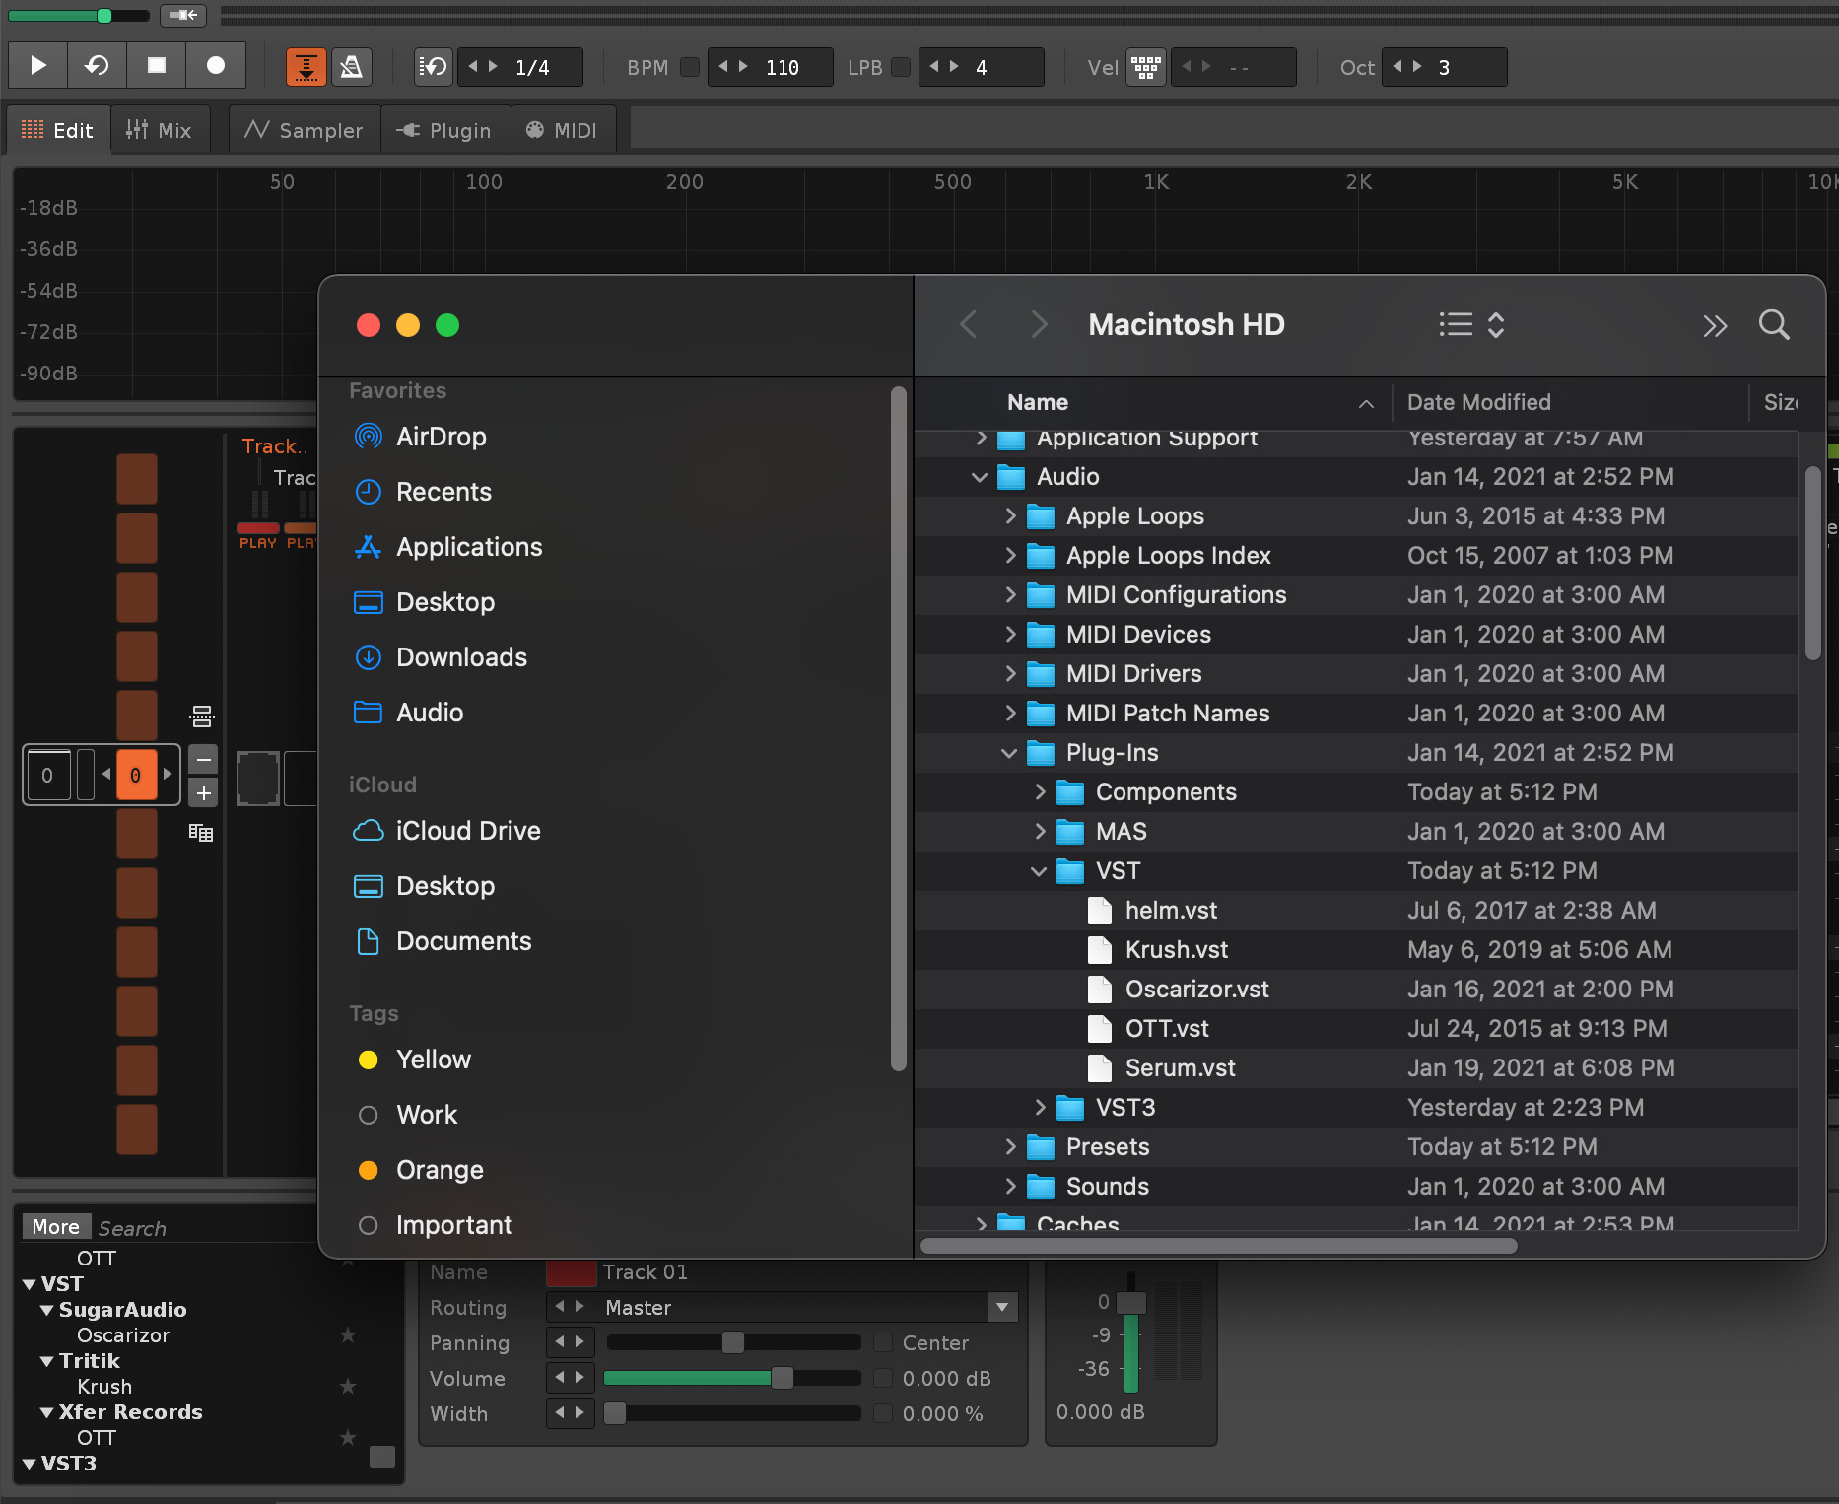1839x1504 pixels.
Task: Open Audio favorite in Finder sidebar
Action: click(430, 713)
